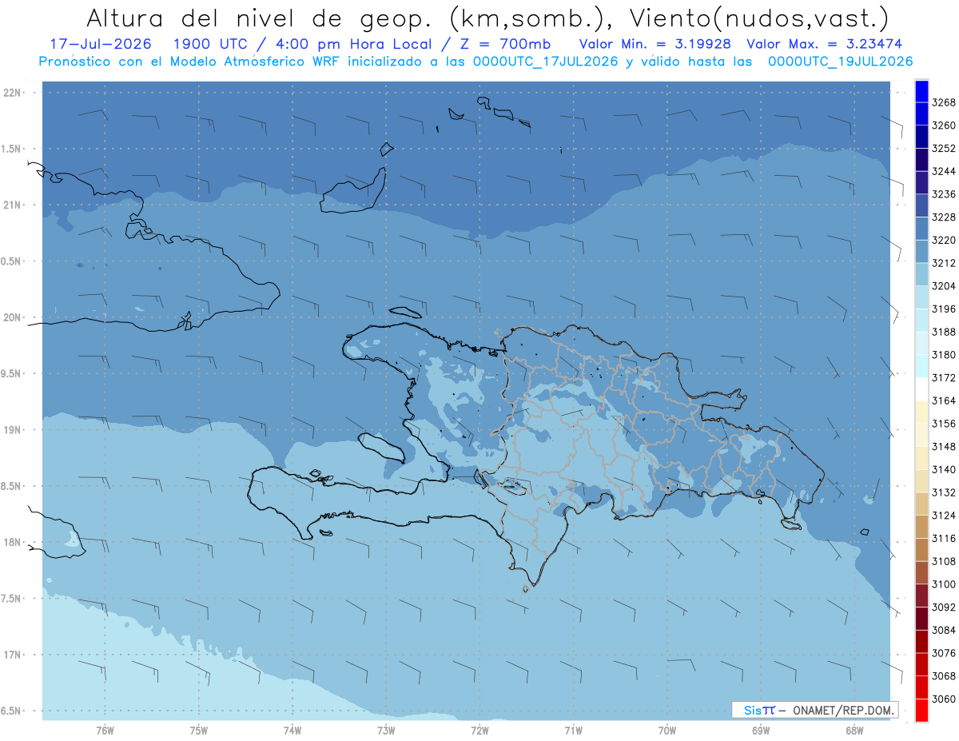Click the '3244' color bar label
The image size is (959, 741).
(944, 171)
